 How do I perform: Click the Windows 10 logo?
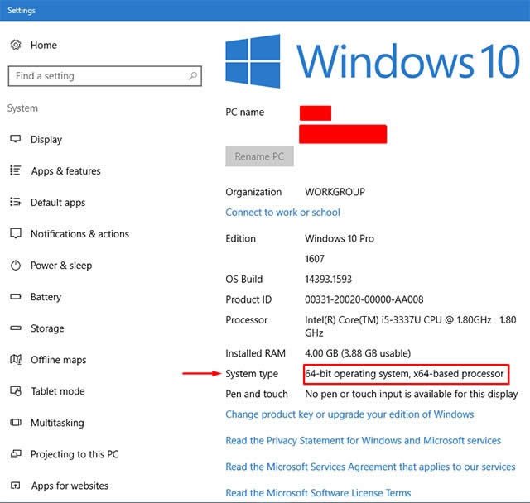[x=373, y=61]
